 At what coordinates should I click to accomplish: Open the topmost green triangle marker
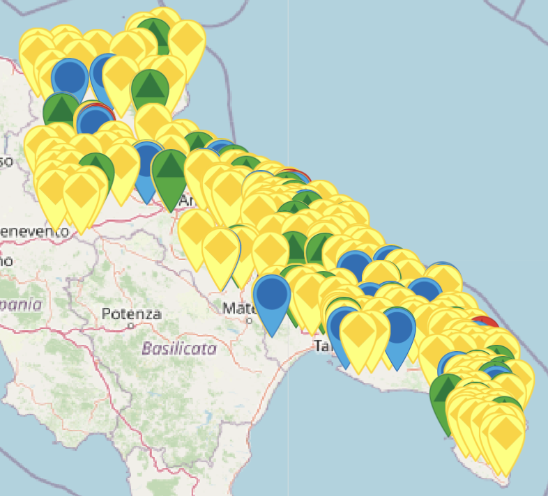153,33
